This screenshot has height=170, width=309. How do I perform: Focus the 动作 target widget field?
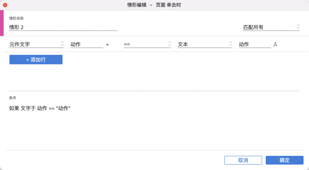87,45
